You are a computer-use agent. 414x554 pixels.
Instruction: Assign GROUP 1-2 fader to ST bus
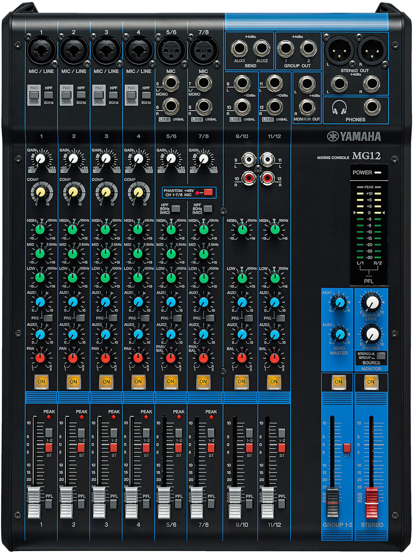tap(346, 448)
